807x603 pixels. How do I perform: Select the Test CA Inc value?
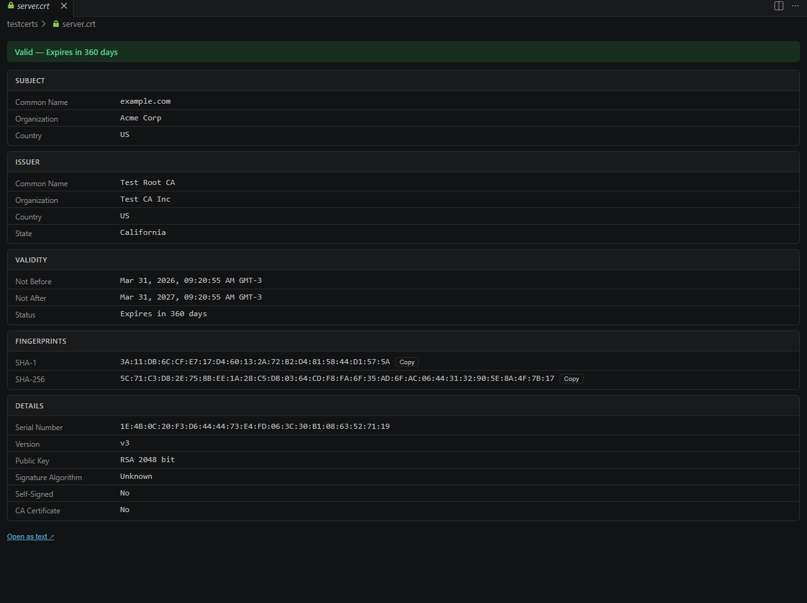[x=145, y=199]
